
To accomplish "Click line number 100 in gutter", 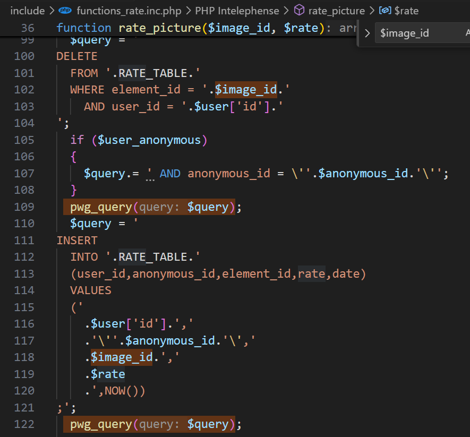I will point(24,56).
